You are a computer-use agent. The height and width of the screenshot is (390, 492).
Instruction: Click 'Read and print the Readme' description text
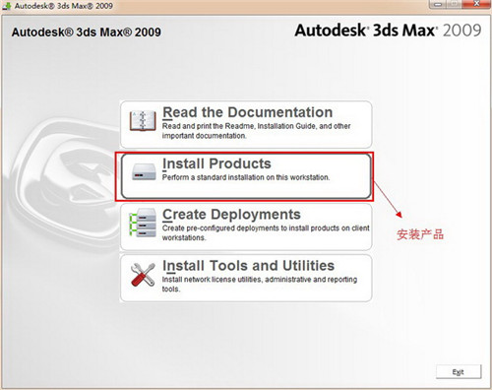click(x=256, y=131)
